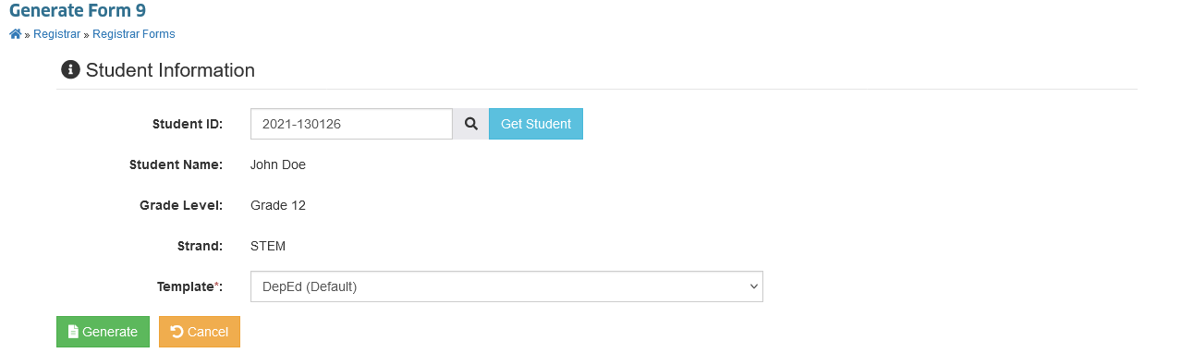Select the student name John Doe
Screen dimensions: 1194x353
pos(278,164)
